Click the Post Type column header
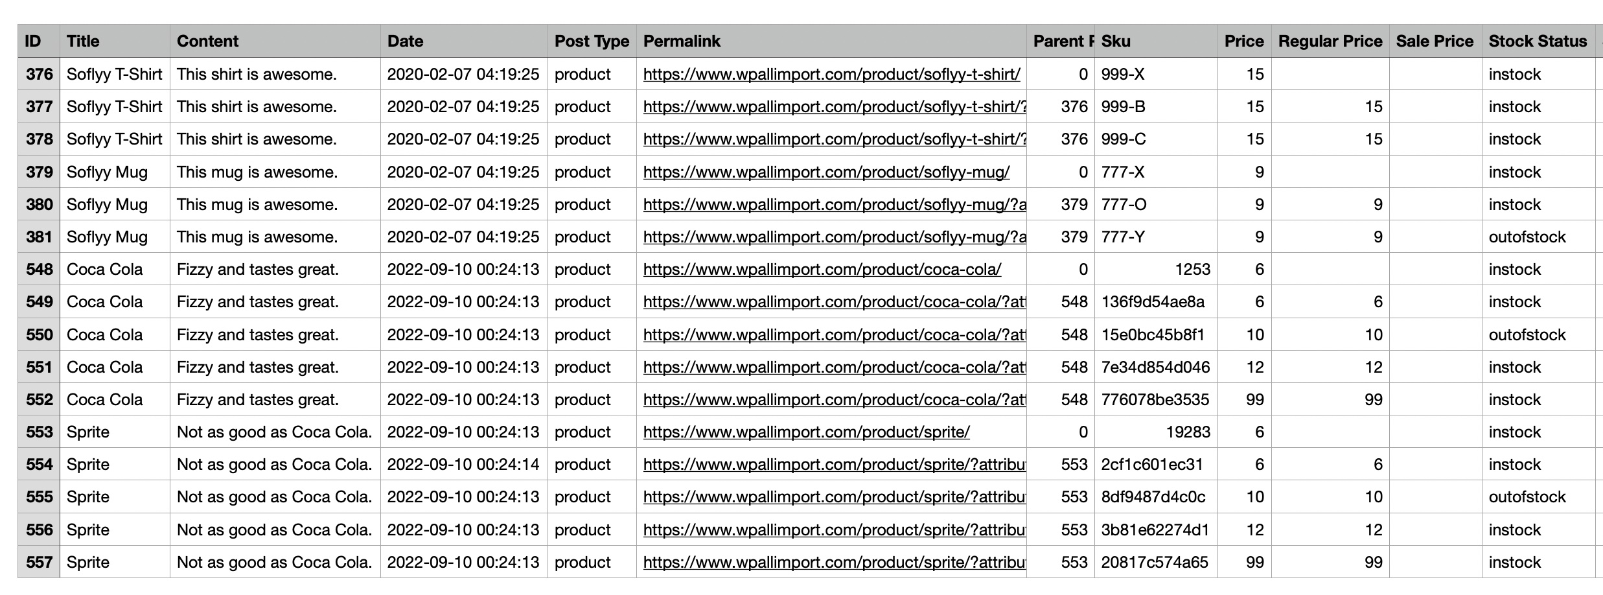This screenshot has width=1603, height=595. tap(592, 41)
